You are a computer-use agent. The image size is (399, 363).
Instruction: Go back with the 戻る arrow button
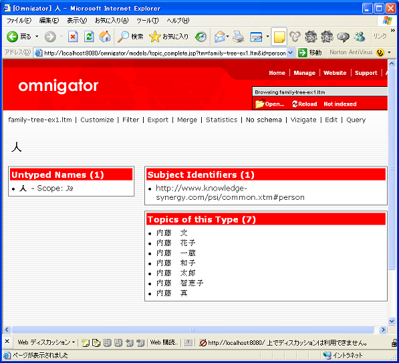click(x=19, y=37)
